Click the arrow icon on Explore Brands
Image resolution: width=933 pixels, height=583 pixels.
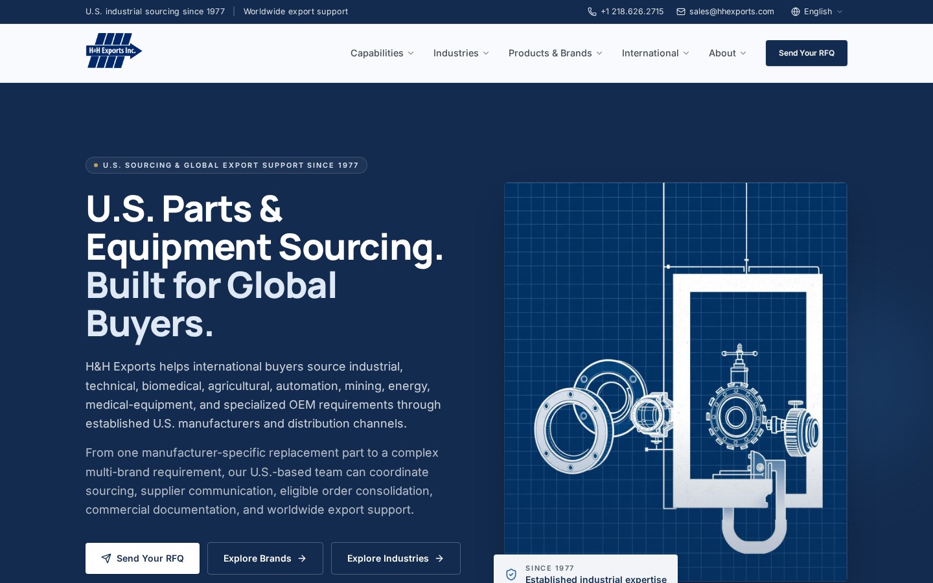click(x=302, y=558)
